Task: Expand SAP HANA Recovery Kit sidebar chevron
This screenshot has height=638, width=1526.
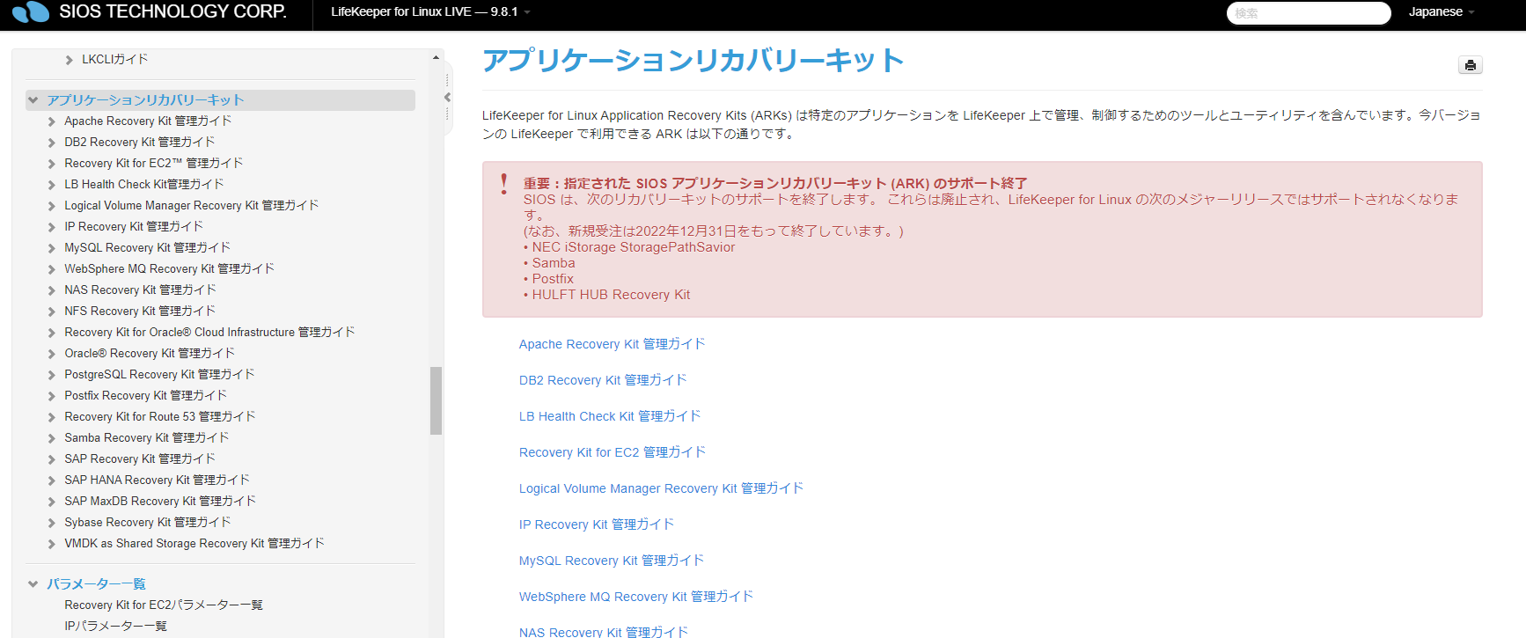Action: pyautogui.click(x=52, y=480)
